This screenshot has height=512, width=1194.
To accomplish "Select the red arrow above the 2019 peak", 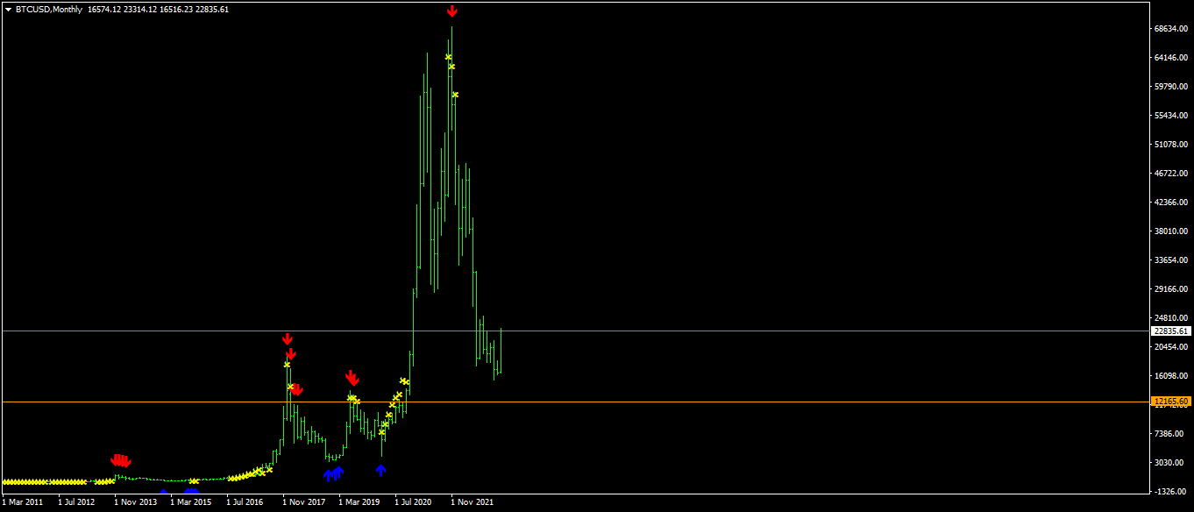I will click(352, 377).
